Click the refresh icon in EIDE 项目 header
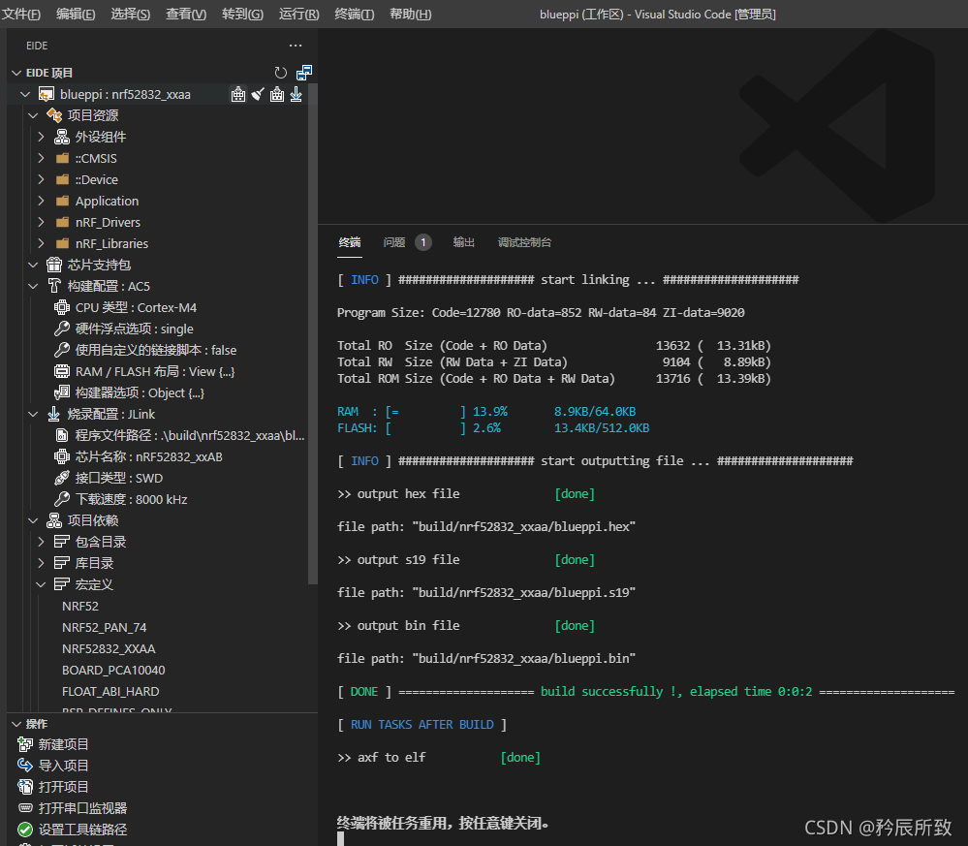Viewport: 968px width, 846px height. (281, 73)
